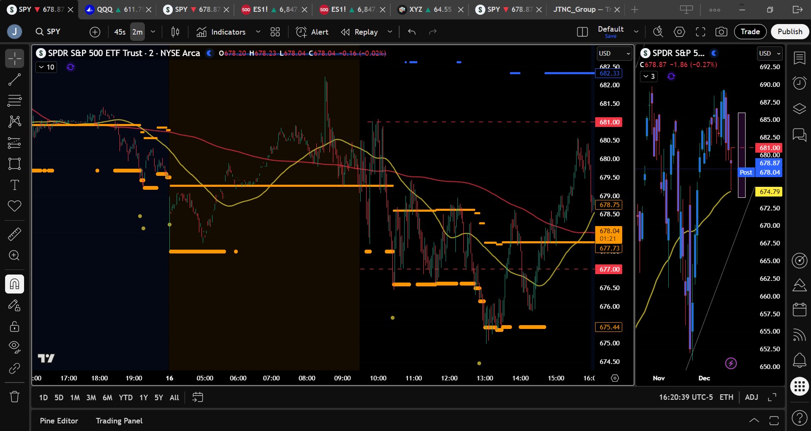
Task: Expand the bottom panel chevron
Action: [754, 420]
